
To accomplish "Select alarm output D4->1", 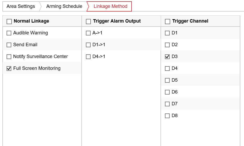I will tap(88, 57).
